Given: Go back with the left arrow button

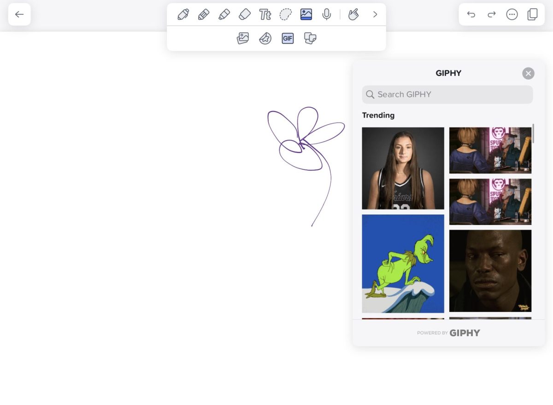Looking at the screenshot, I should pos(19,14).
